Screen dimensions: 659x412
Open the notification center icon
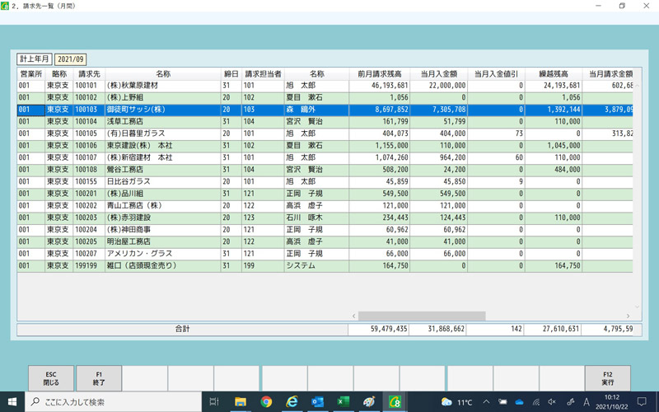pos(642,402)
